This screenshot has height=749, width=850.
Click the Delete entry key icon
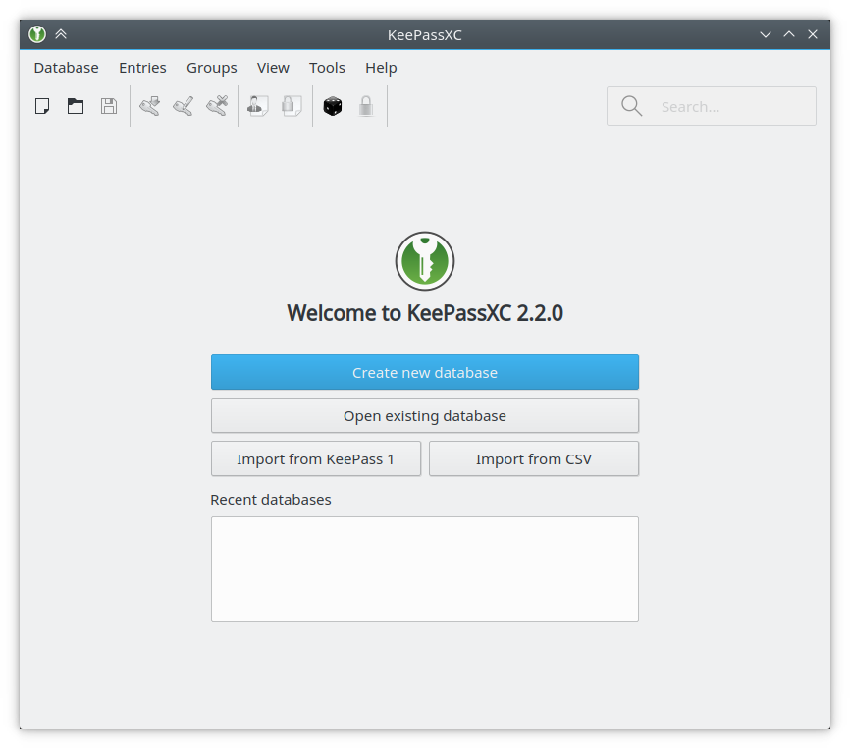point(217,106)
